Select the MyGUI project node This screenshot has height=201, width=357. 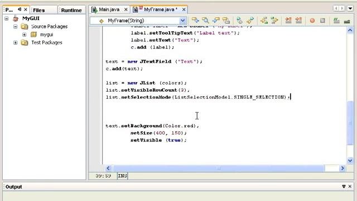(31, 18)
